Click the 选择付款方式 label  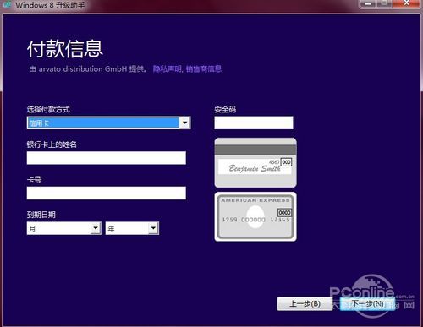[x=48, y=109]
